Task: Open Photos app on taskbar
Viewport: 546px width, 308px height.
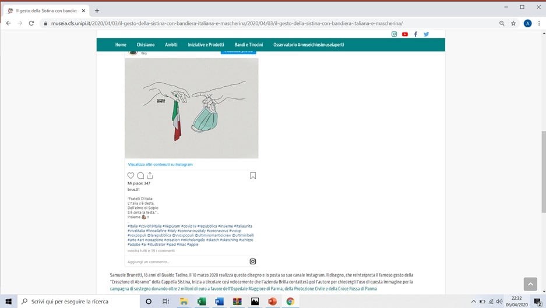Action: (x=255, y=302)
